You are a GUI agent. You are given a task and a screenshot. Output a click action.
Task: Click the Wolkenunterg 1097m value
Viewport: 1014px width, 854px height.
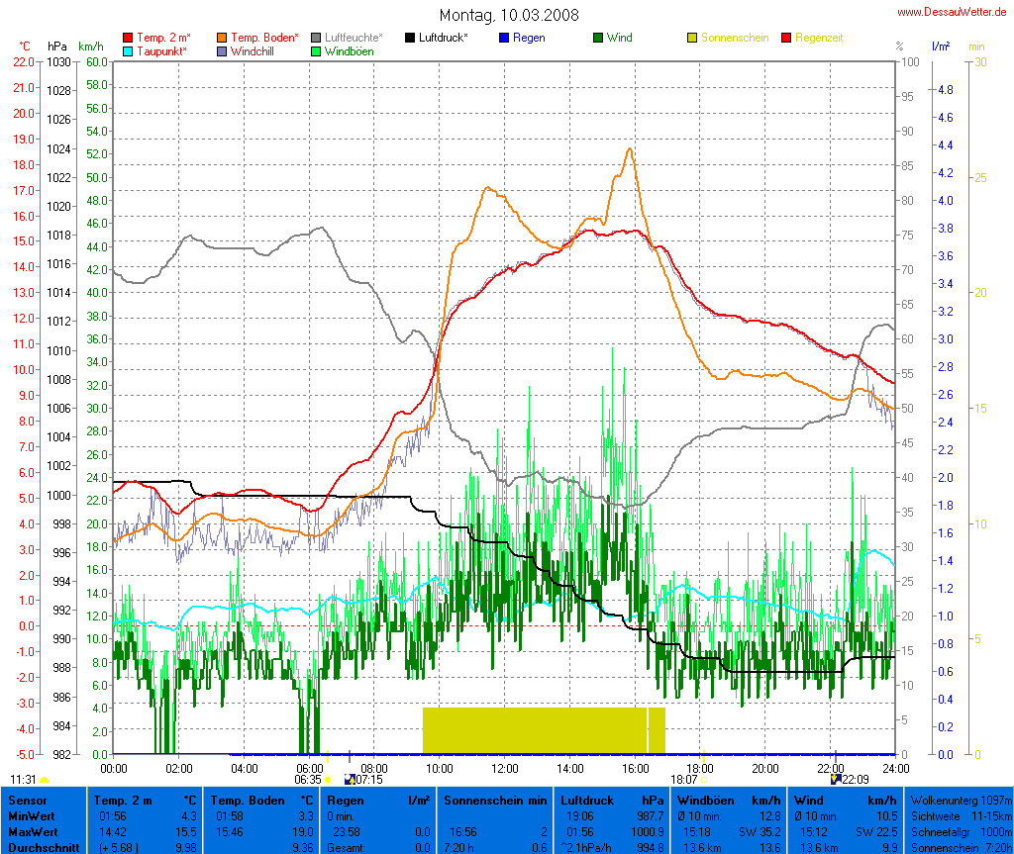coord(960,800)
